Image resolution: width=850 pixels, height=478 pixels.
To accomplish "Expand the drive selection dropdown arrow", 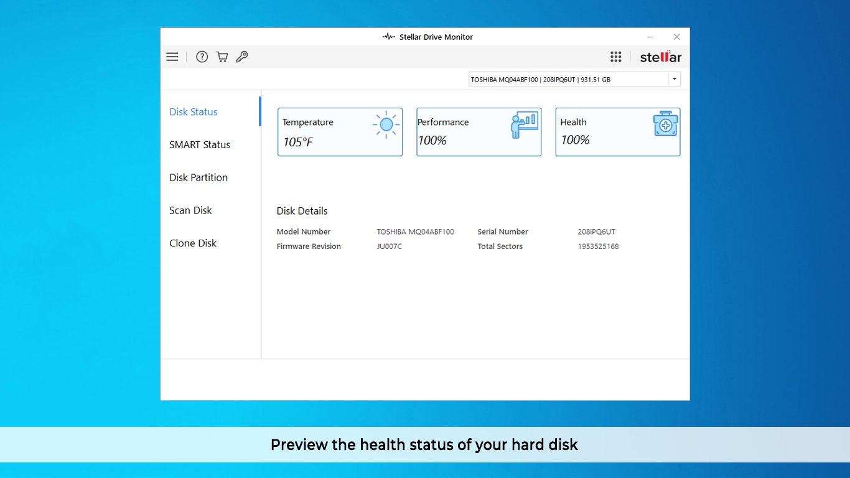I will (674, 79).
